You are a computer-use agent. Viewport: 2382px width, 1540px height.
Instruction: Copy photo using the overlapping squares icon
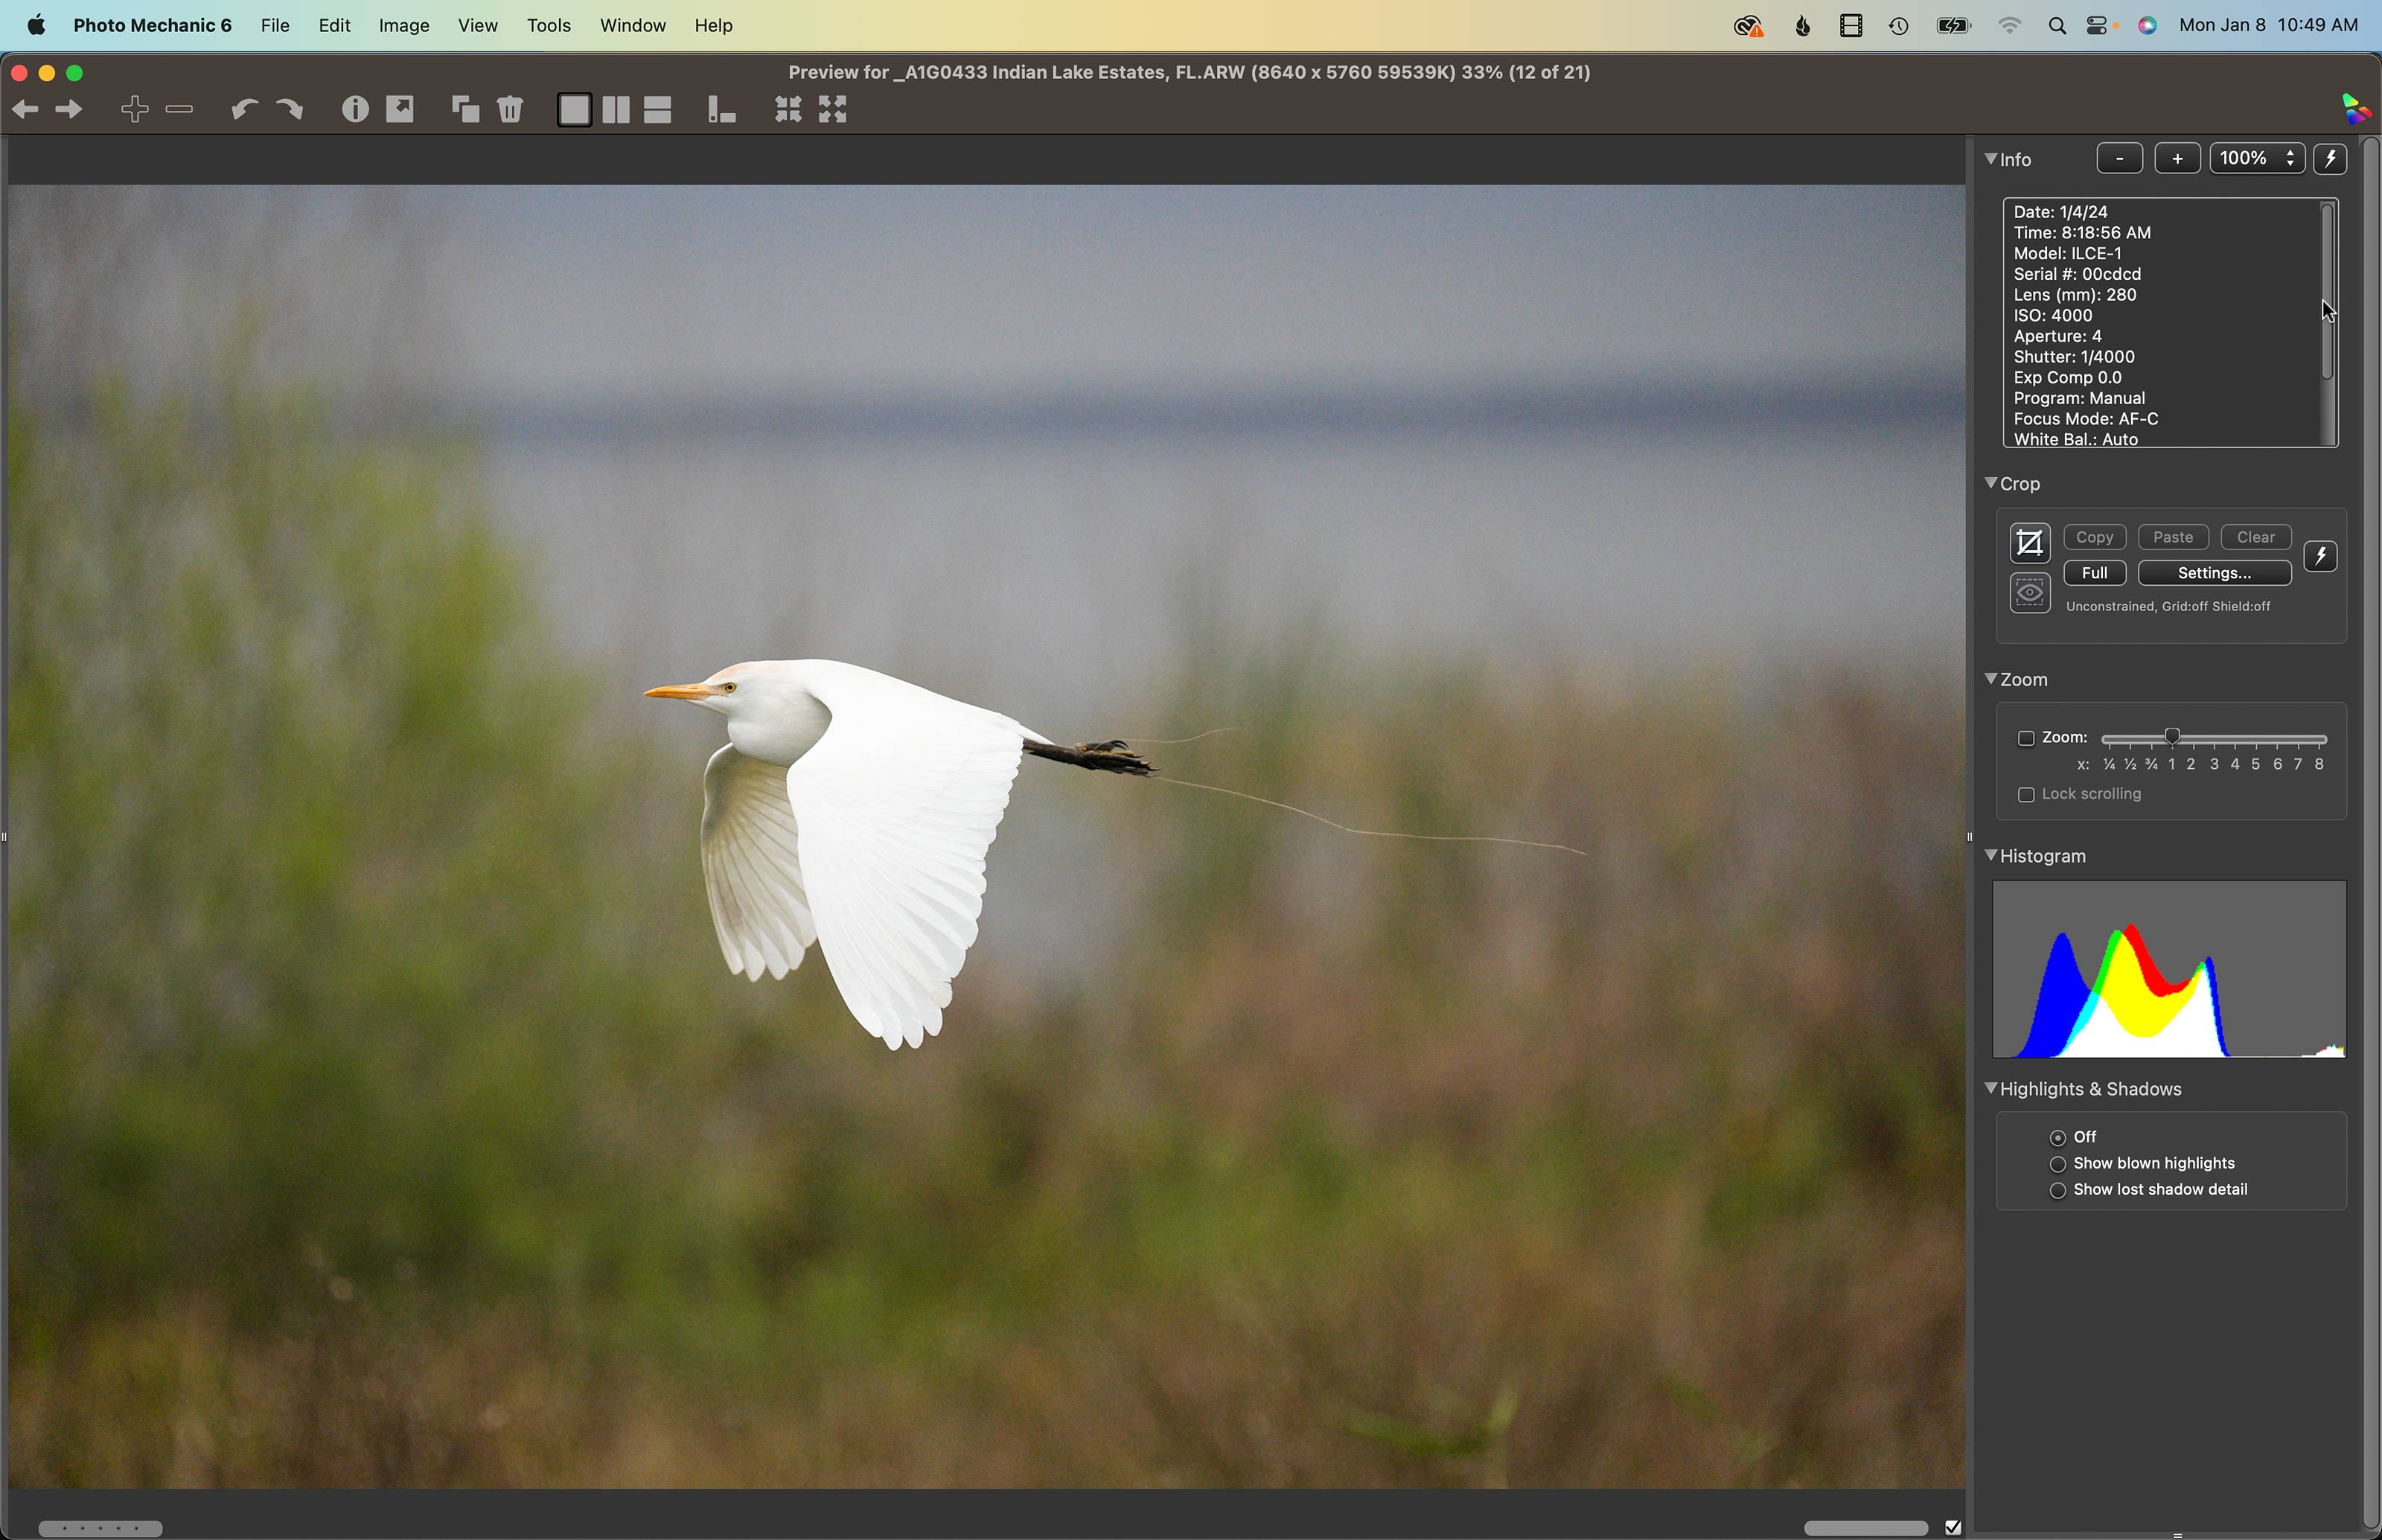[x=465, y=110]
